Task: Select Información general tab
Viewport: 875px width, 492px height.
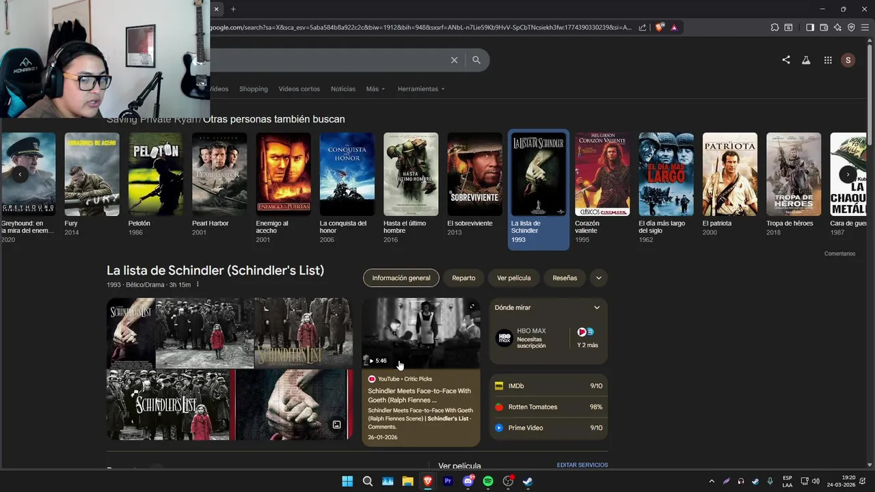Action: (401, 278)
